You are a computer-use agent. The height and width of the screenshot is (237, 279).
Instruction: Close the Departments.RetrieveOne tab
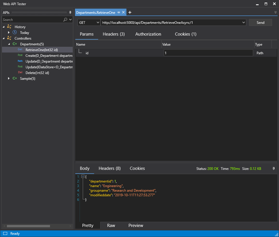click(124, 12)
